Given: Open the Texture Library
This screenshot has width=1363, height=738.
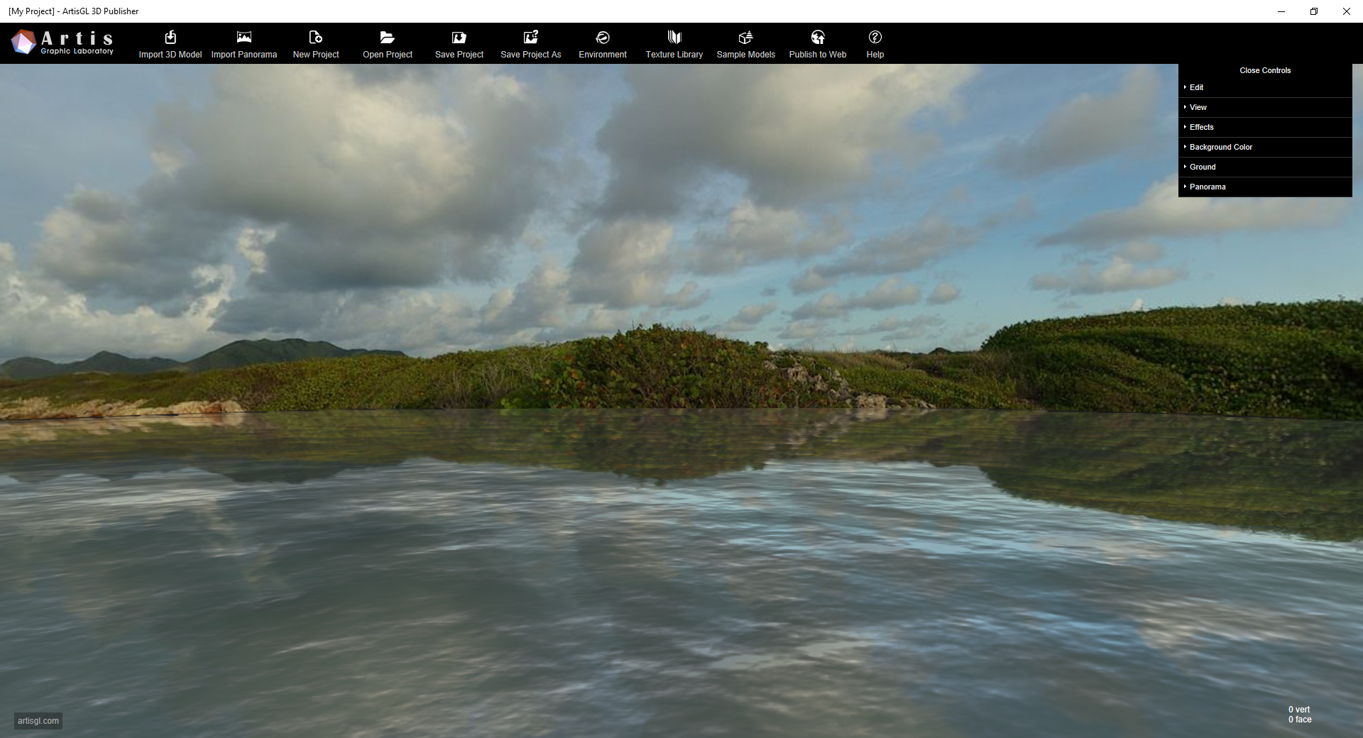Looking at the screenshot, I should click(x=674, y=44).
